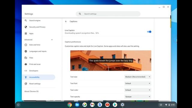Image resolution: width=192 pixels, height=108 pixels.
Task: Select Date and time in the sidebar
Action: [x=38, y=45]
